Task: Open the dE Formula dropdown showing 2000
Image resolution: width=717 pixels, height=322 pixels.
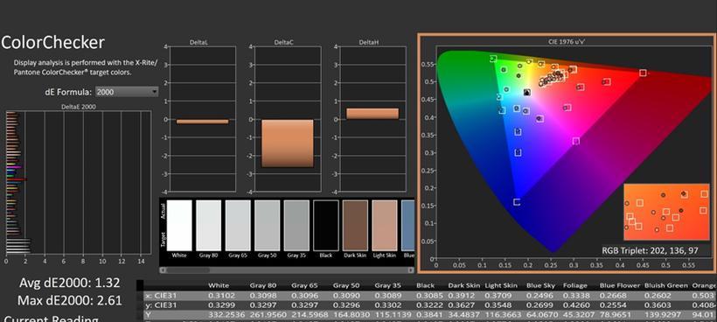Action: point(127,92)
